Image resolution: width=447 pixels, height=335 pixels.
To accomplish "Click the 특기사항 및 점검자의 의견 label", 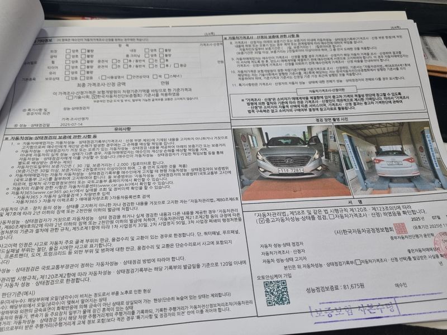I will point(37,112).
